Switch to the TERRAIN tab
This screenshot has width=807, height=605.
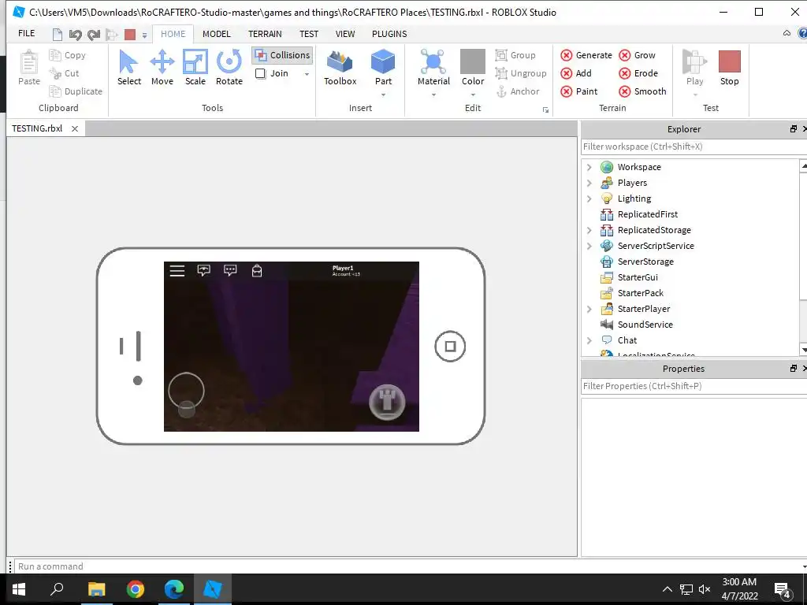coord(265,34)
